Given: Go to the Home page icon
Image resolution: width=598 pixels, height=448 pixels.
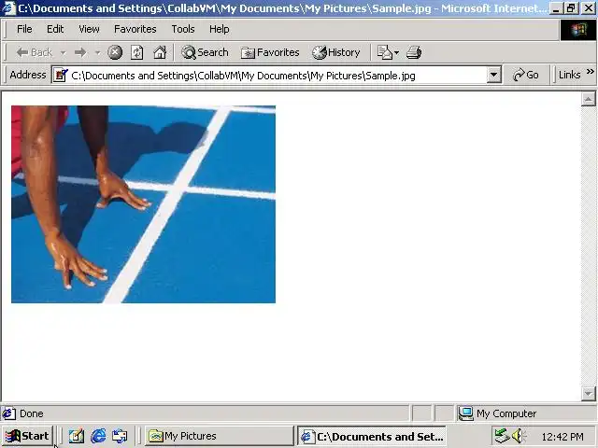Looking at the screenshot, I should click(x=160, y=52).
